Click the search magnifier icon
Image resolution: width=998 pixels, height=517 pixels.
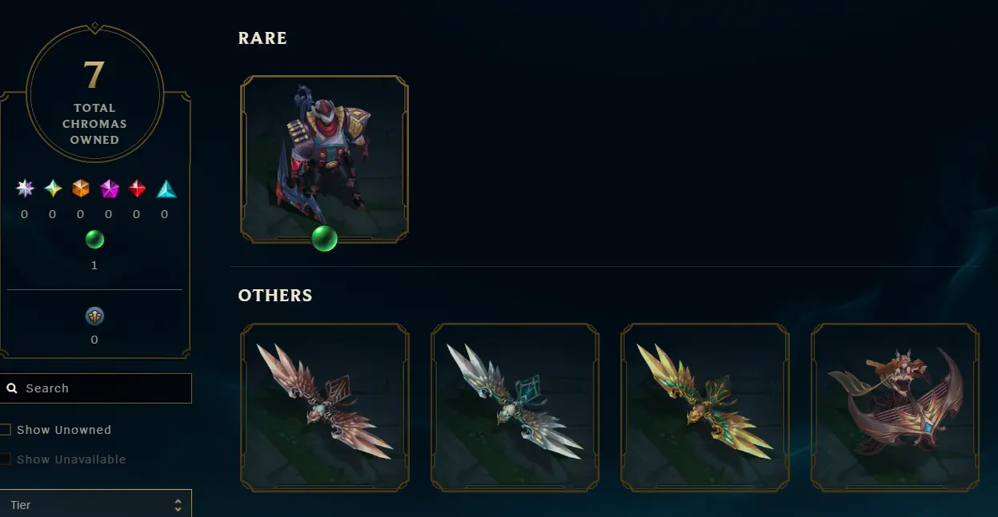(12, 388)
